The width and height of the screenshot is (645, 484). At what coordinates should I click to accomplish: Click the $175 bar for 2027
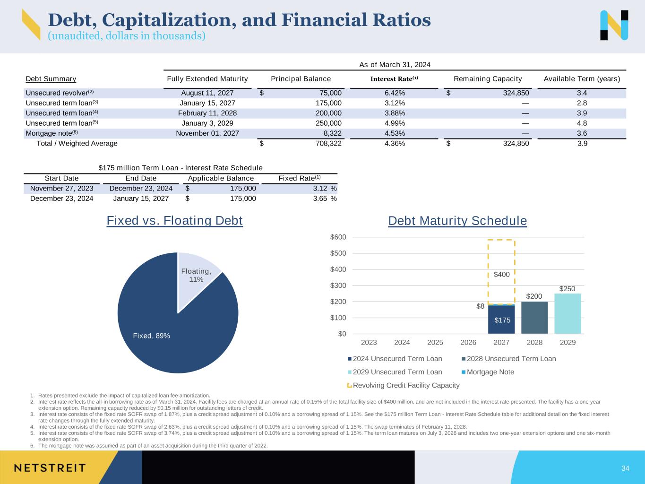(x=502, y=320)
